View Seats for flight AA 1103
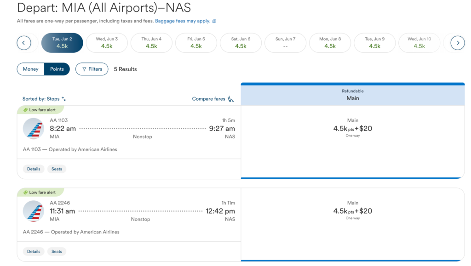471x266 pixels. 57,169
